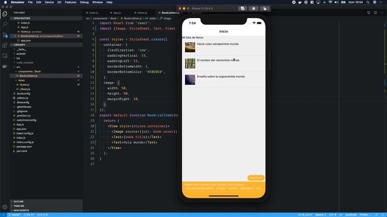Click the Inicio header title in simulator
Image resolution: width=387 pixels, height=217 pixels.
[x=224, y=31]
